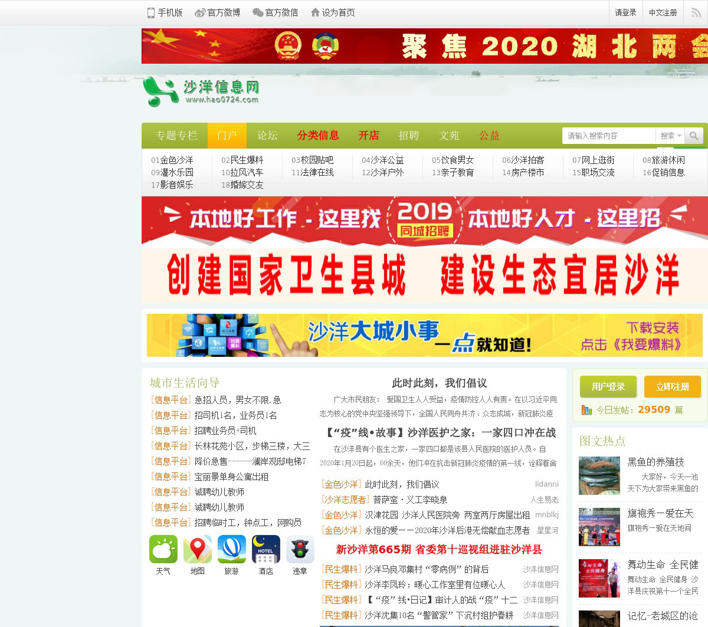This screenshot has height=627, width=708.
Task: Click the 用户登录 button
Action: (608, 386)
